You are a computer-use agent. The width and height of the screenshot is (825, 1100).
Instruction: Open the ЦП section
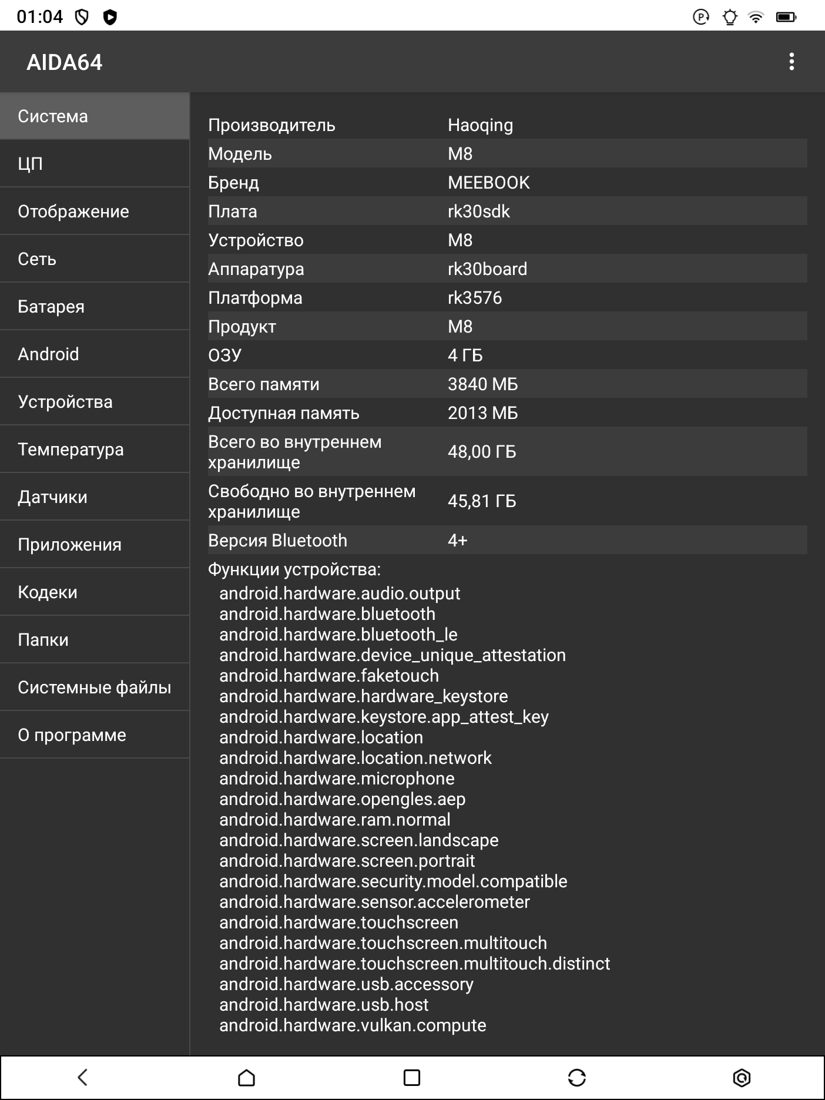tap(95, 164)
